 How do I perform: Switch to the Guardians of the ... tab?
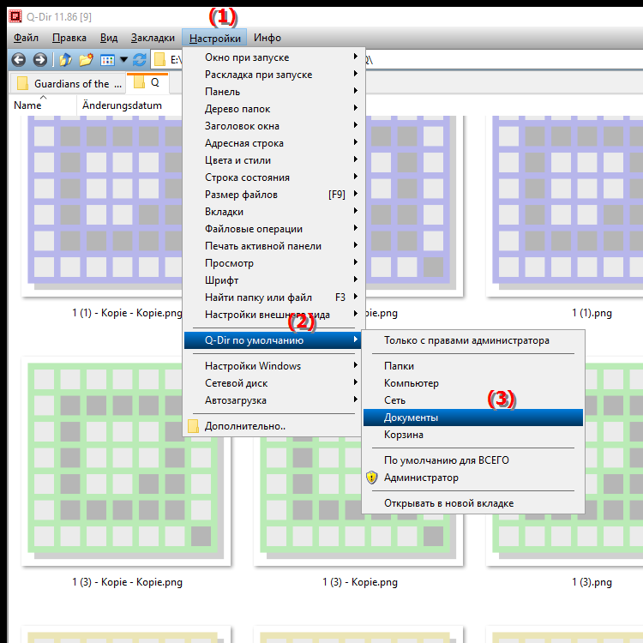click(68, 83)
